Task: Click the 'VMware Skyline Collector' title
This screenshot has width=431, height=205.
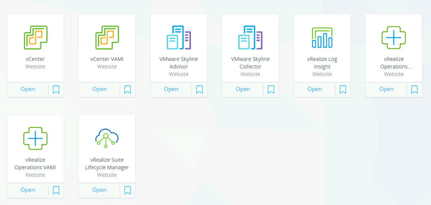Action: (x=250, y=63)
